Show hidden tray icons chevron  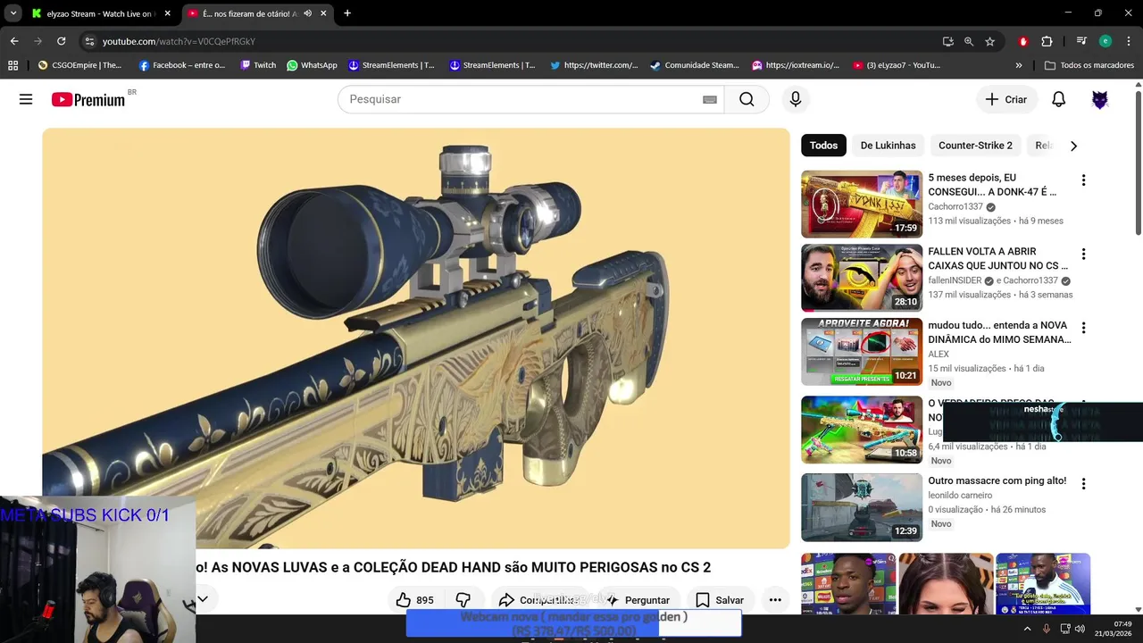click(1027, 629)
